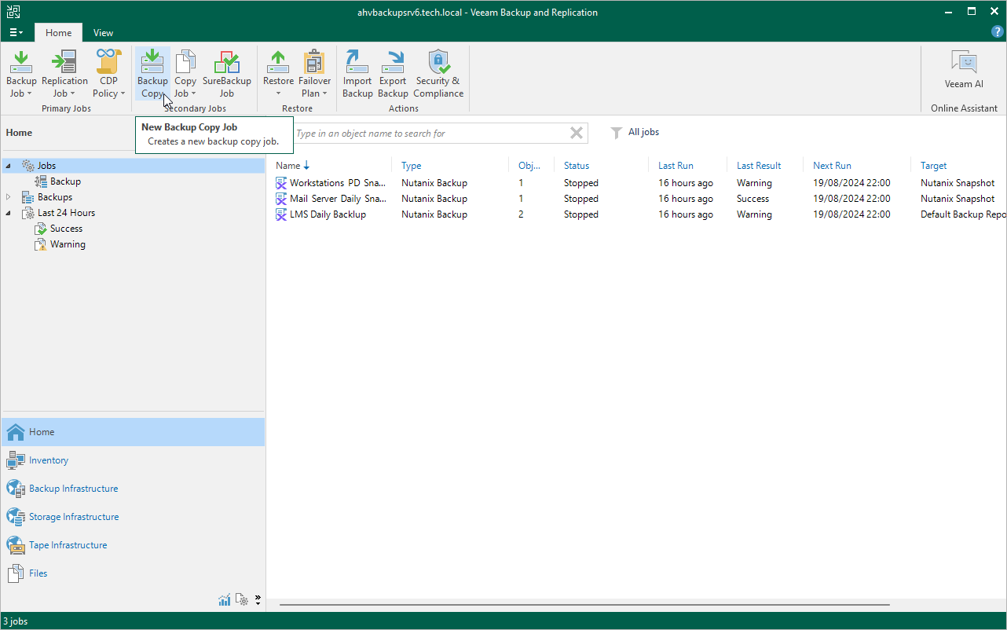Viewport: 1007px width, 630px height.
Task: Collapse the Last 24 Hours node arrow
Action: click(x=9, y=213)
